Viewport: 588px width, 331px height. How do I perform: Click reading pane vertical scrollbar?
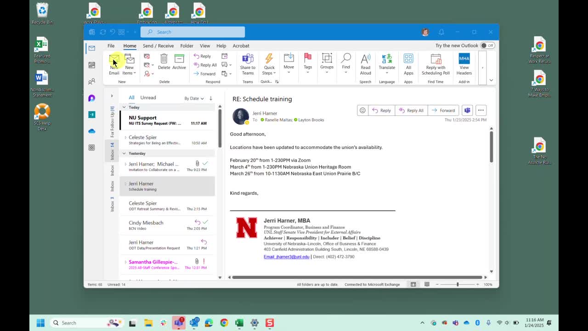pyautogui.click(x=491, y=146)
